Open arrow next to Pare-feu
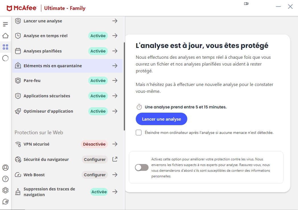 click(115, 81)
